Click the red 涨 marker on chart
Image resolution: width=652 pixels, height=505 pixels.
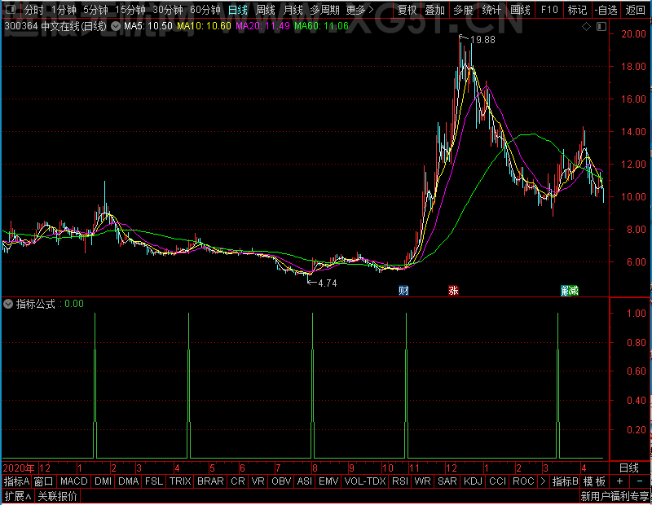click(x=453, y=291)
